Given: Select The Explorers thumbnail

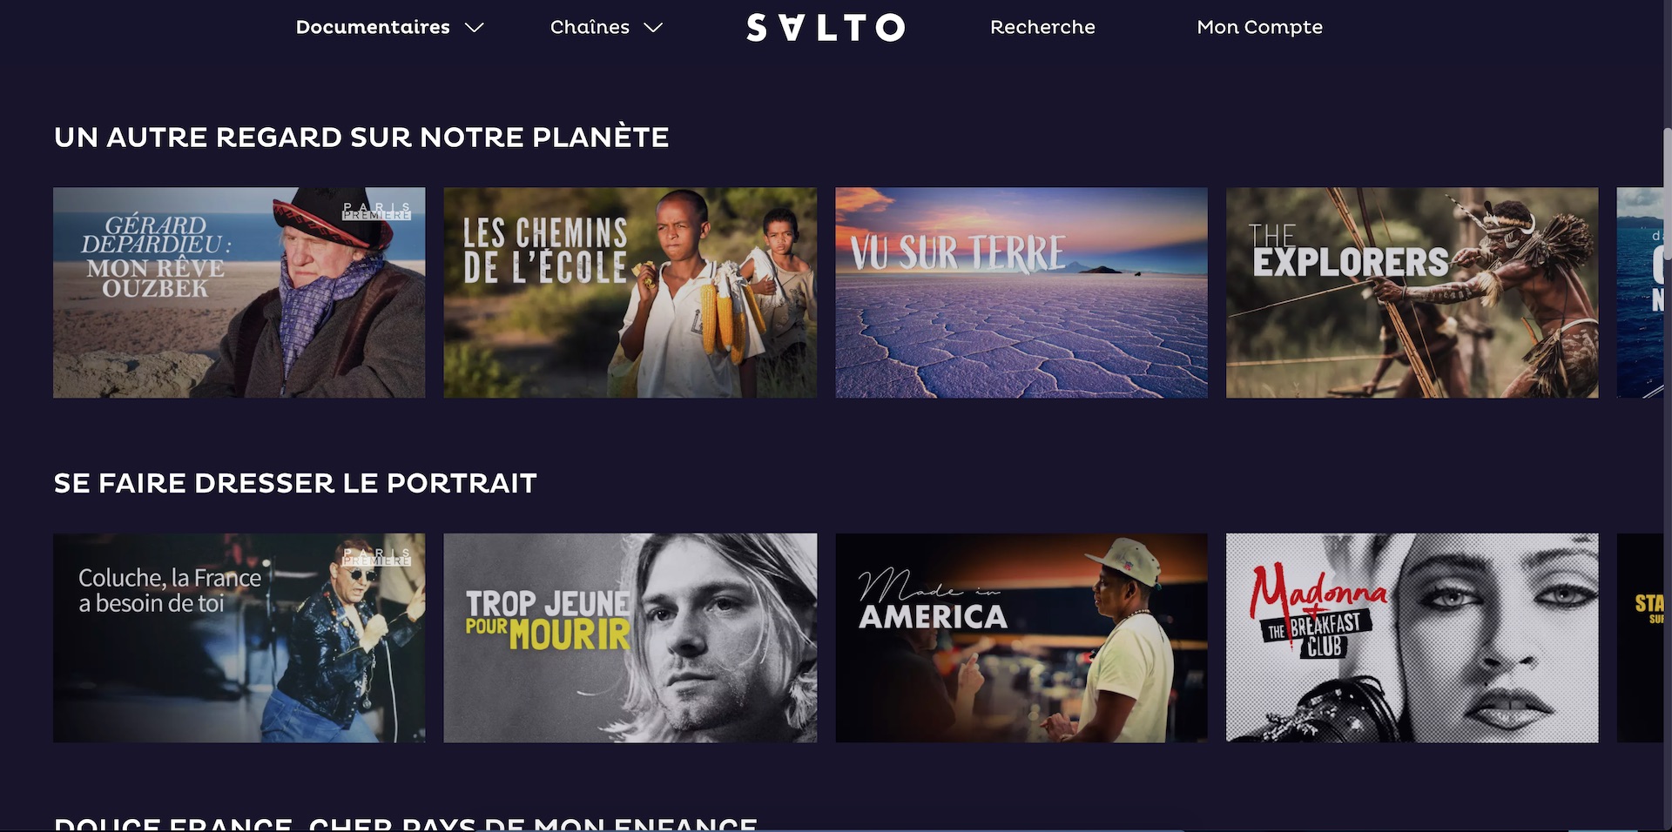Looking at the screenshot, I should click(x=1412, y=292).
